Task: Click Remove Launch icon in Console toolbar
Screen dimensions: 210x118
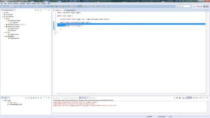Action: click(x=177, y=98)
